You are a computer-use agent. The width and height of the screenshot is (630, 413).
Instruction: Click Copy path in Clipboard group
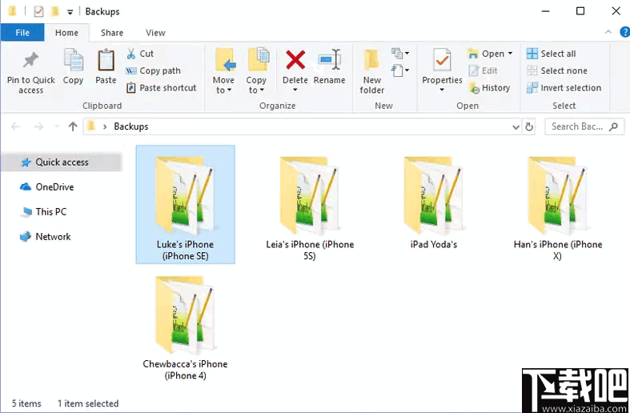coord(154,70)
